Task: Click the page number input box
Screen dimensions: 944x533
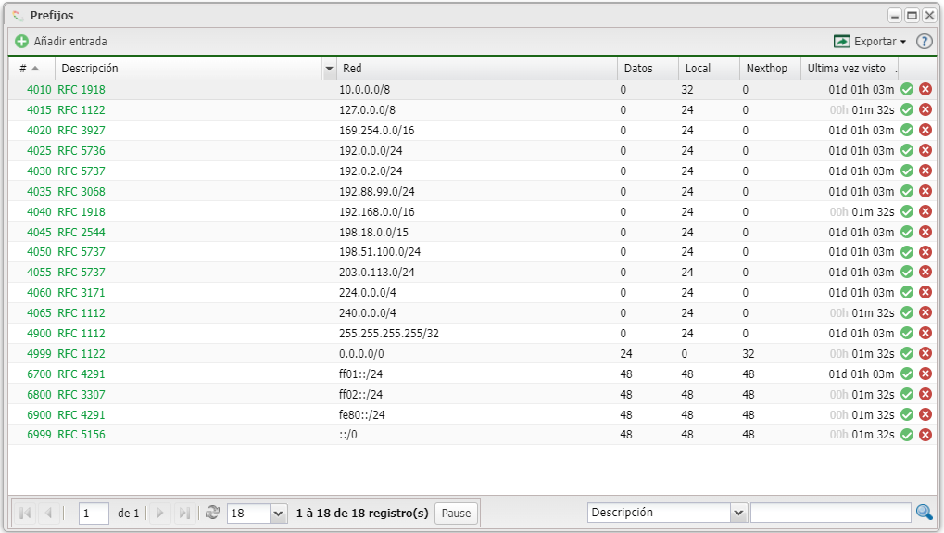Action: 94,513
